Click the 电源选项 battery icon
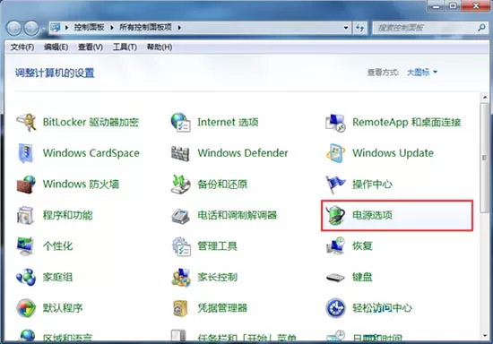Viewport: 493px width, 344px height. (335, 215)
